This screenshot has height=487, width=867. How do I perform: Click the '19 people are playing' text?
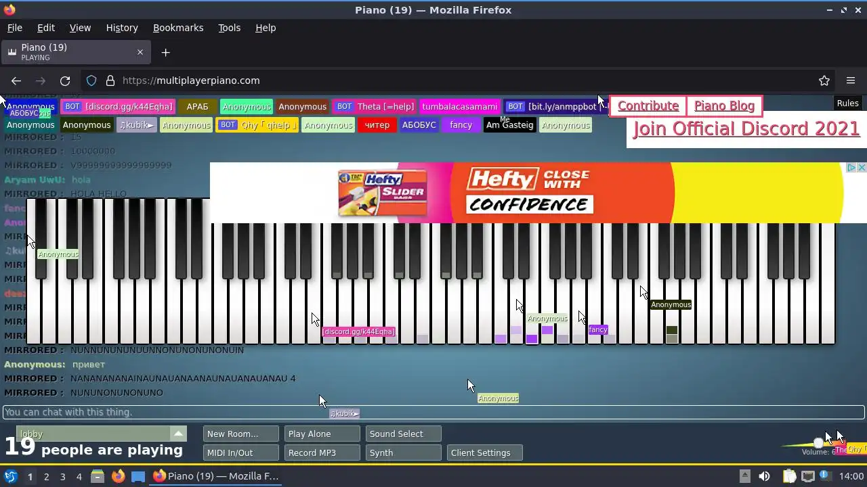[93, 448]
